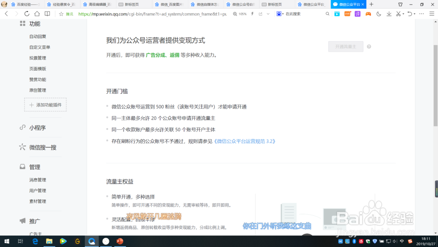Bookmark this page with the star icon
The width and height of the screenshot is (438, 247).
pyautogui.click(x=61, y=14)
